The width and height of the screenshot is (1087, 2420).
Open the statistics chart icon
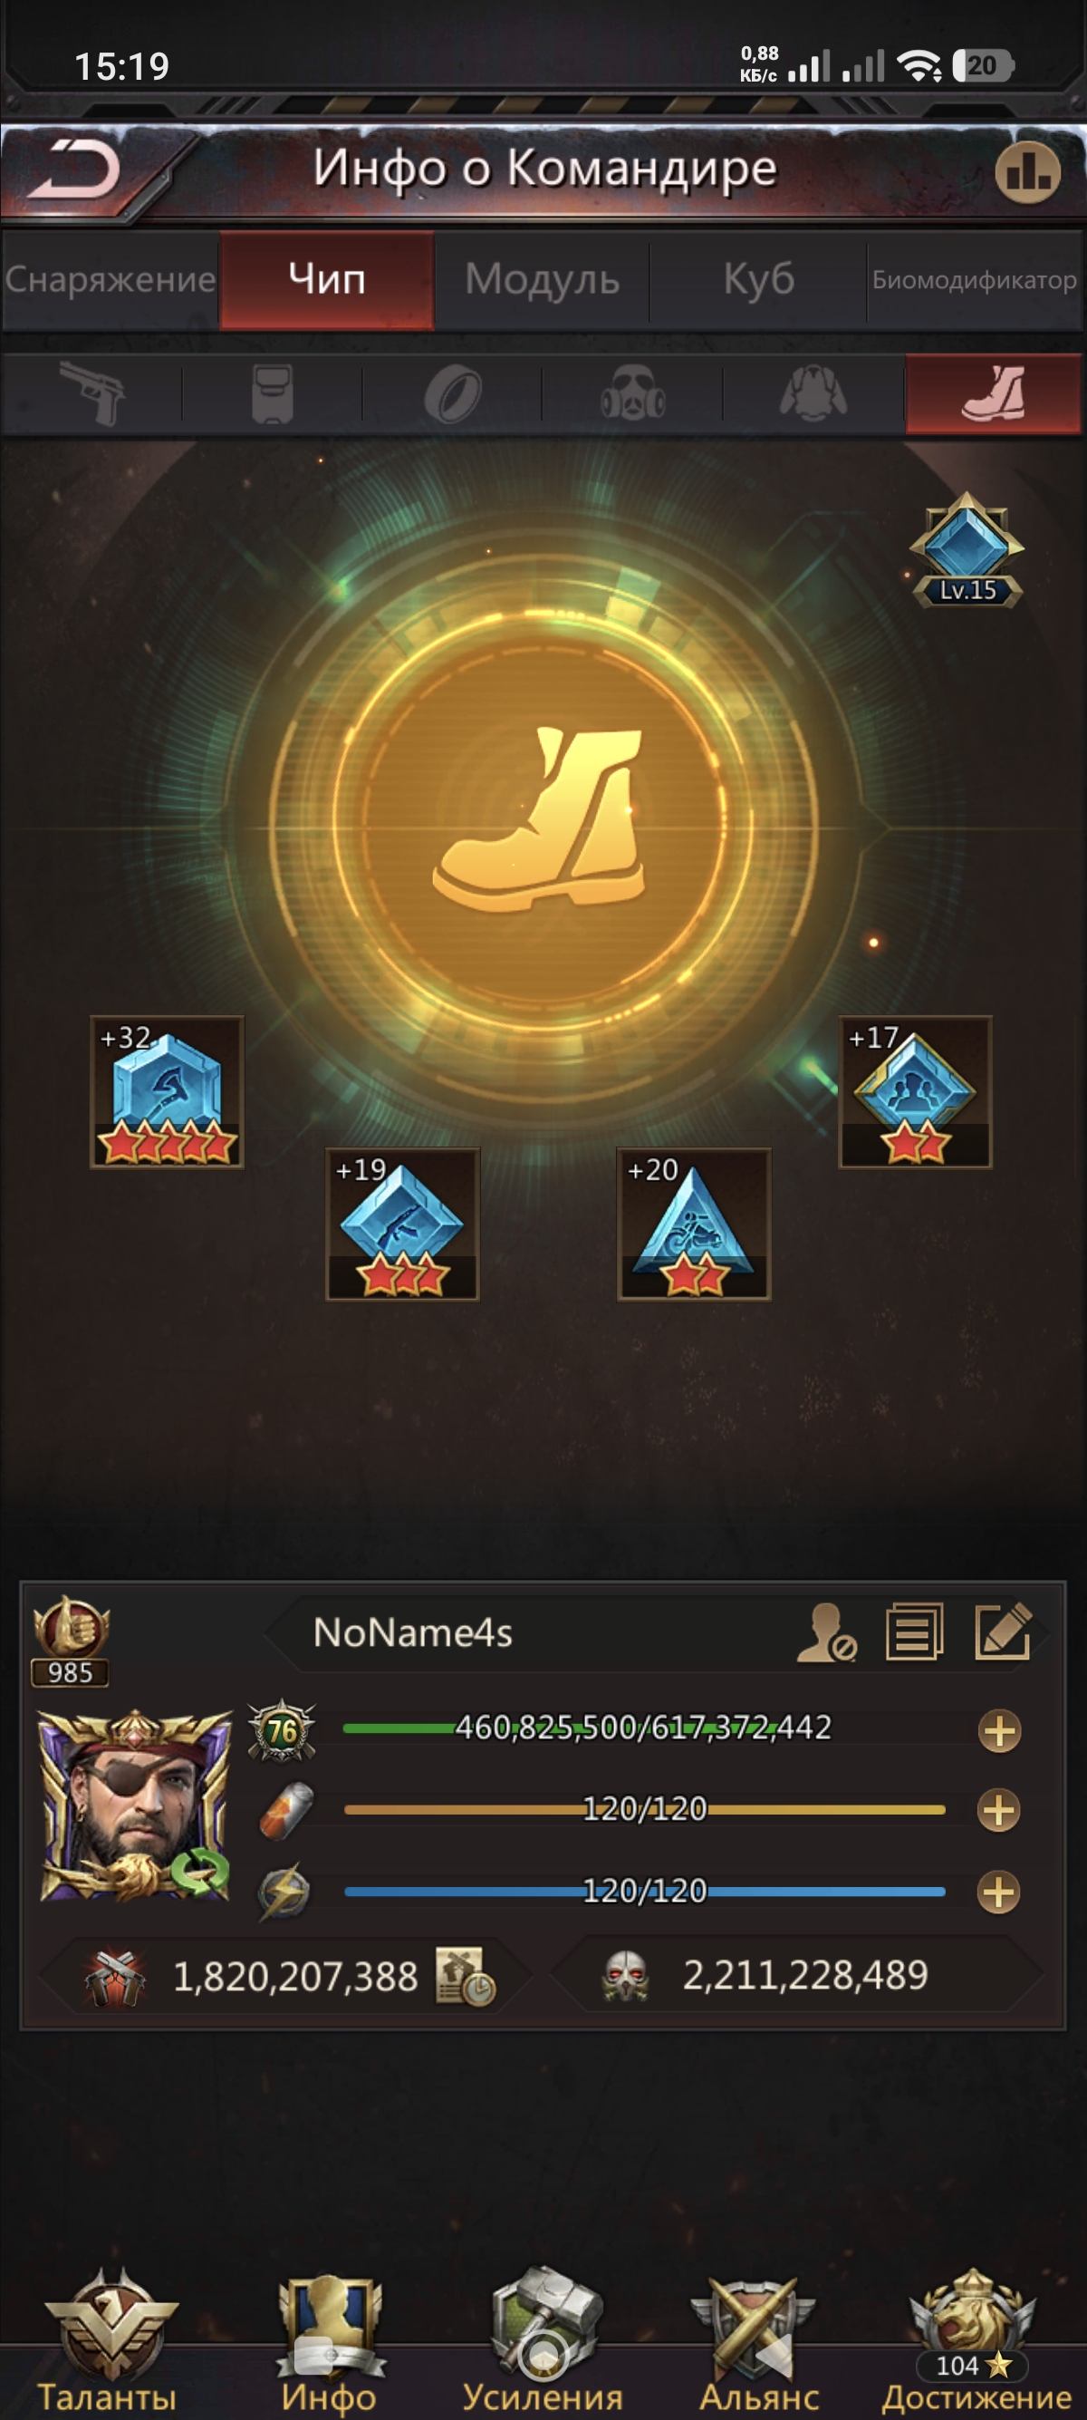tap(1028, 172)
